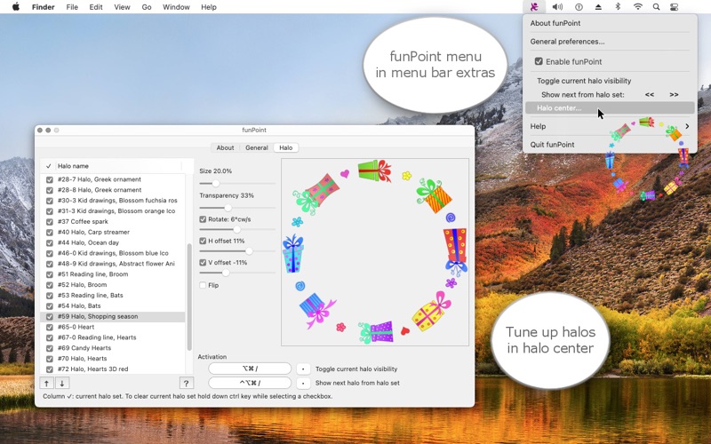Click the ⌥⌘/ shortcut field
Viewport: 711px width, 444px height.
click(250, 369)
